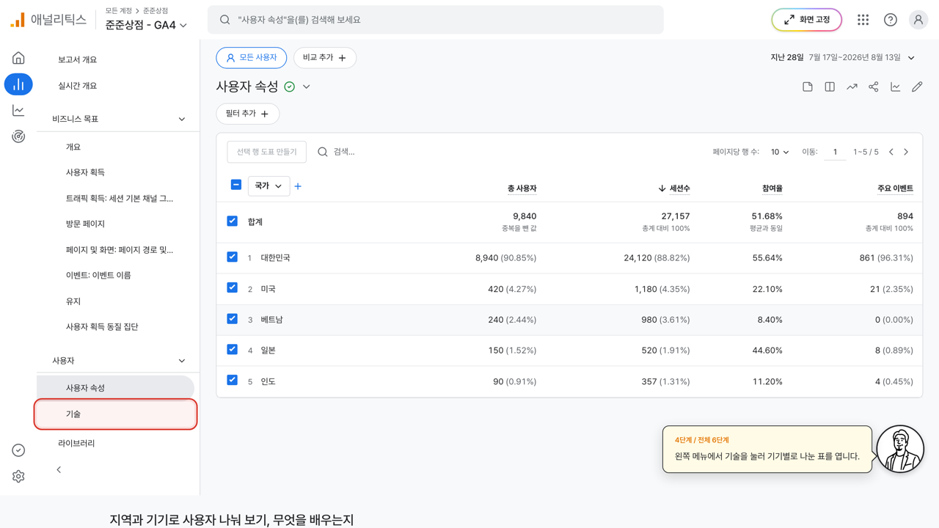Open the 사용자 획득 report
Image resolution: width=939 pixels, height=528 pixels.
click(85, 172)
